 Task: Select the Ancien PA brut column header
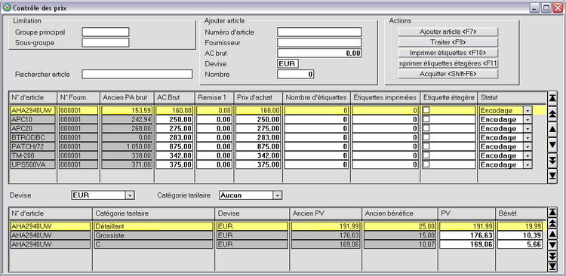click(127, 97)
